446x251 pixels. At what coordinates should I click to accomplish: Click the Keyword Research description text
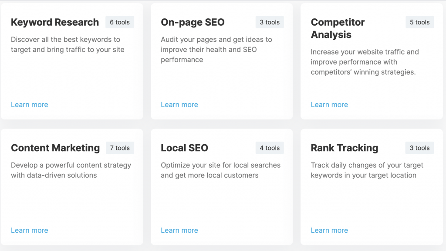[68, 44]
